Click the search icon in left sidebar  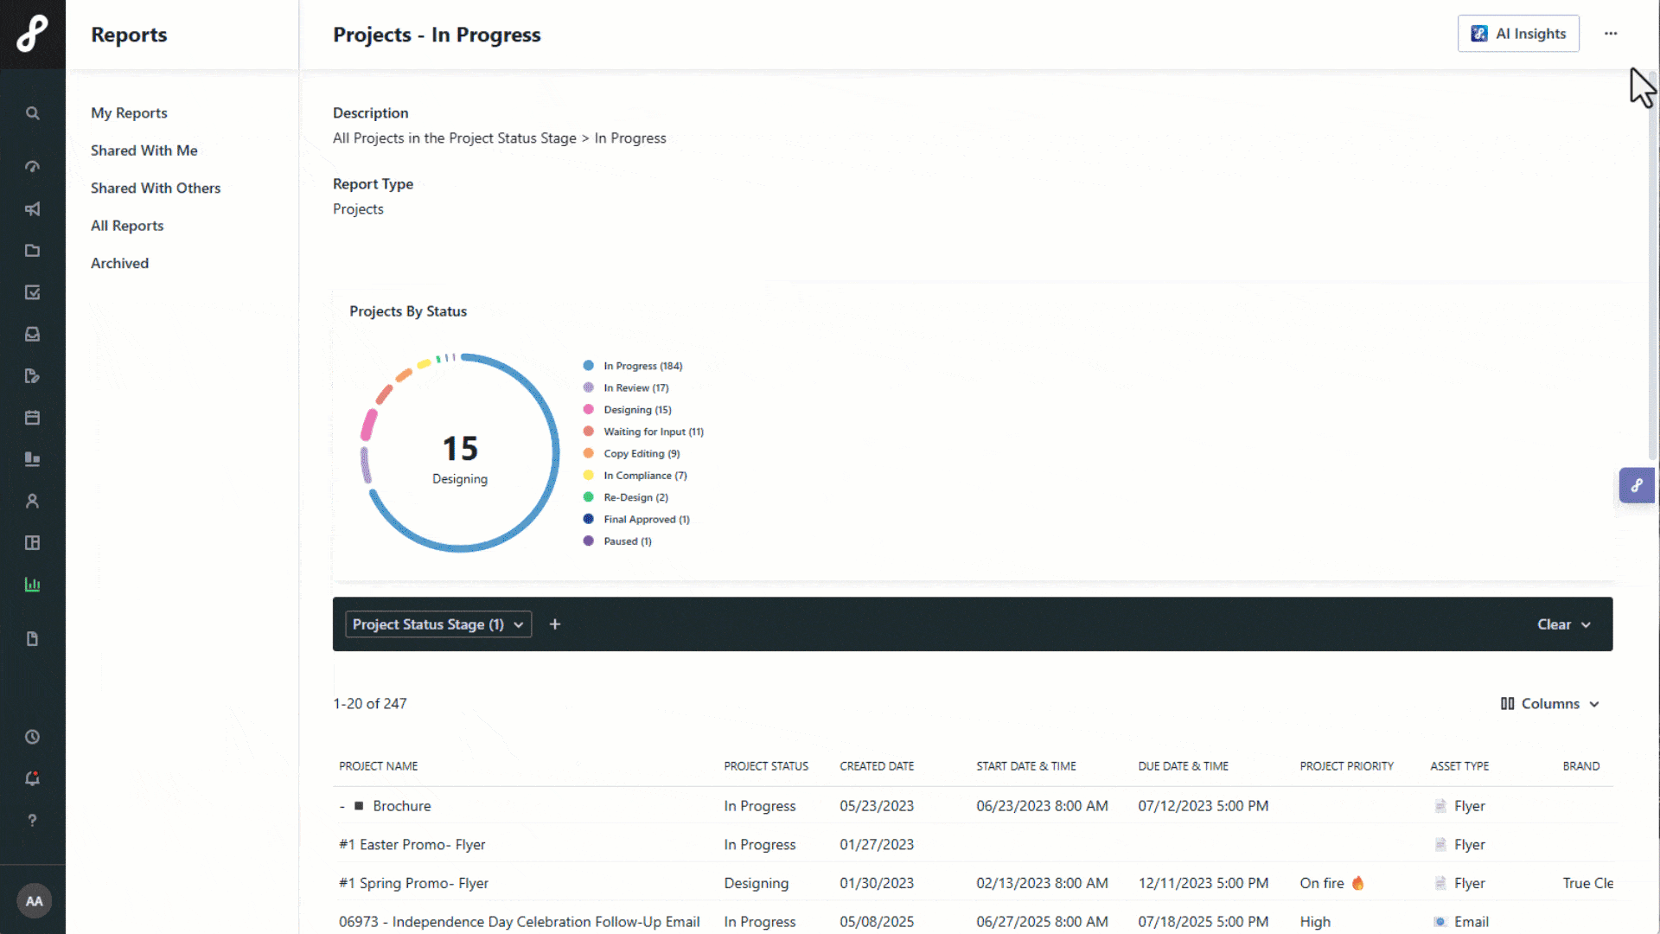point(33,113)
